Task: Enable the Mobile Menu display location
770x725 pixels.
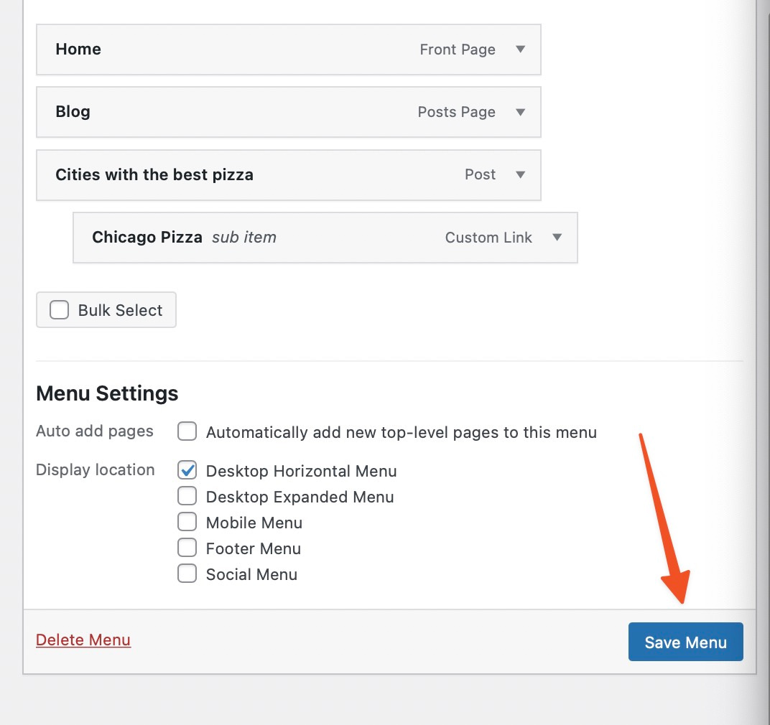Action: pos(187,523)
